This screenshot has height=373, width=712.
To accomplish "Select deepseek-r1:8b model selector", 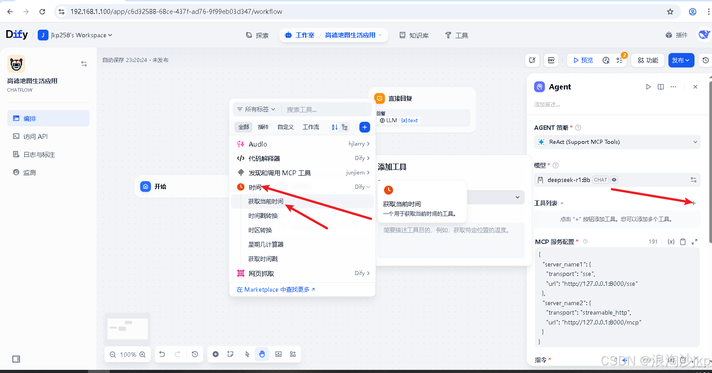I will tap(617, 180).
